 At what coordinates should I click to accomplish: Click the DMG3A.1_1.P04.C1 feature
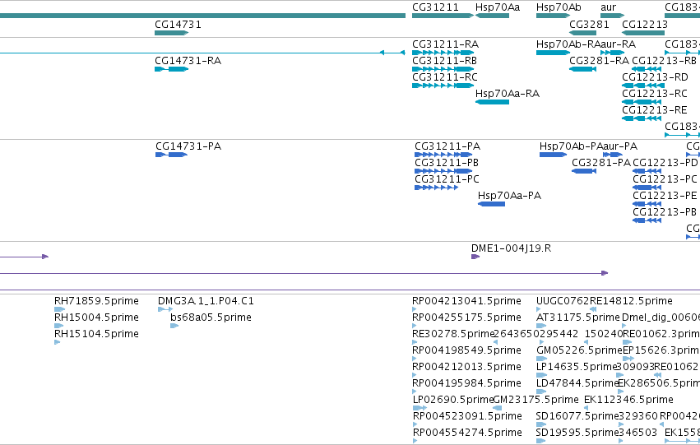pyautogui.click(x=165, y=309)
